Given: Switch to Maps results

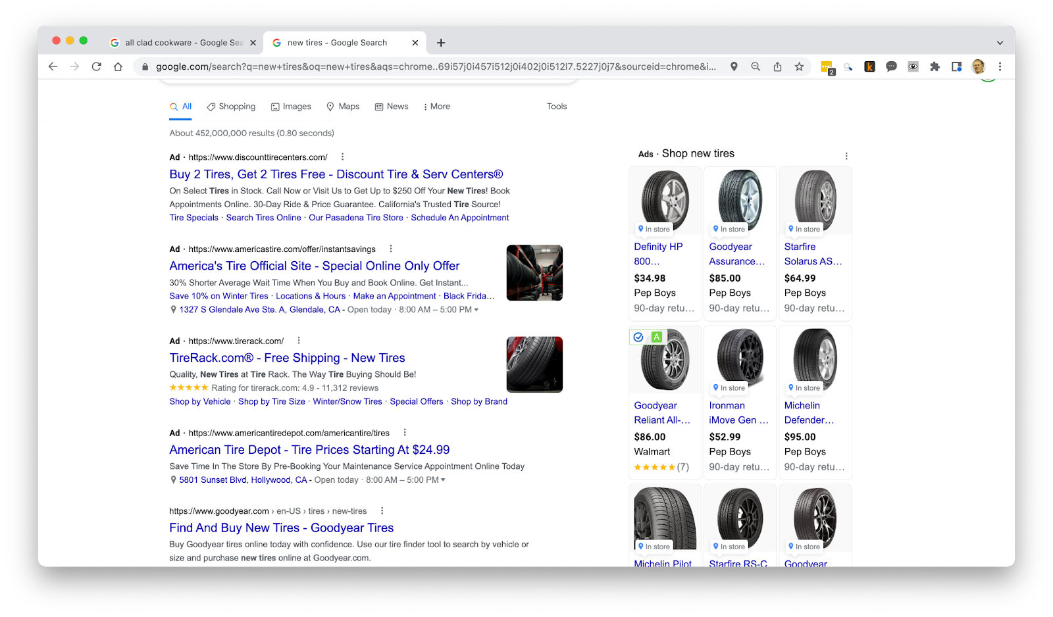Looking at the screenshot, I should click(343, 107).
